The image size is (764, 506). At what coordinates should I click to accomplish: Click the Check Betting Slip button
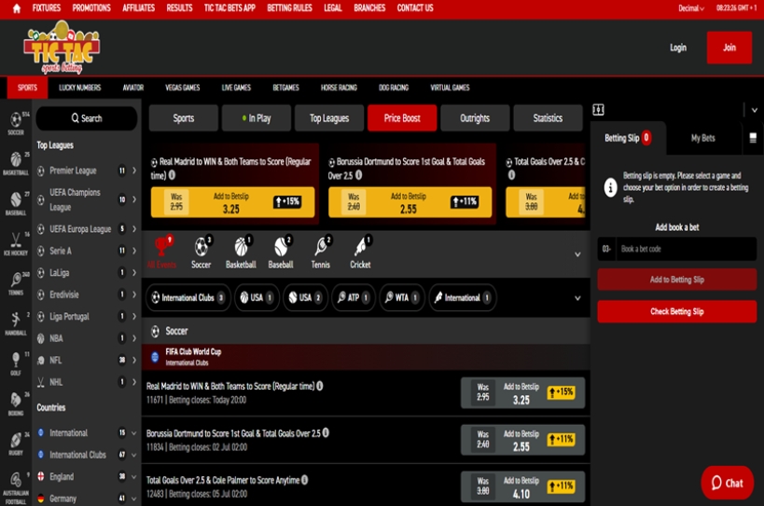(677, 311)
